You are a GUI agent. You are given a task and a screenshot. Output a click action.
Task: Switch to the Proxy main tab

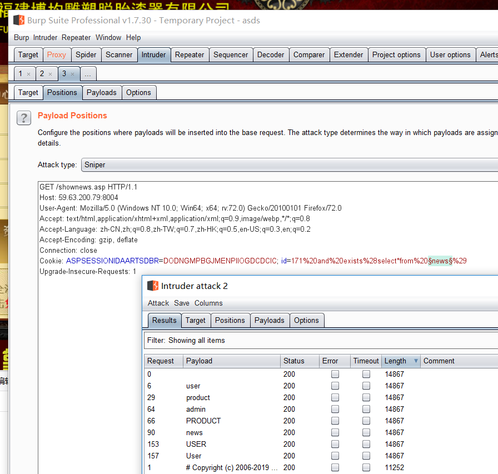57,54
